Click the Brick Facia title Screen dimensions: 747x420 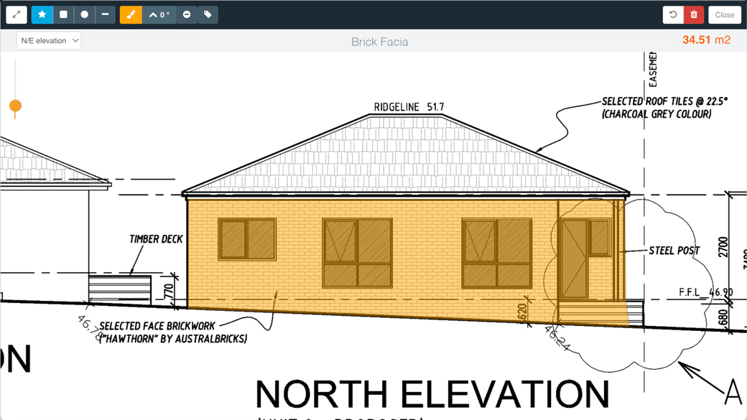coord(380,42)
